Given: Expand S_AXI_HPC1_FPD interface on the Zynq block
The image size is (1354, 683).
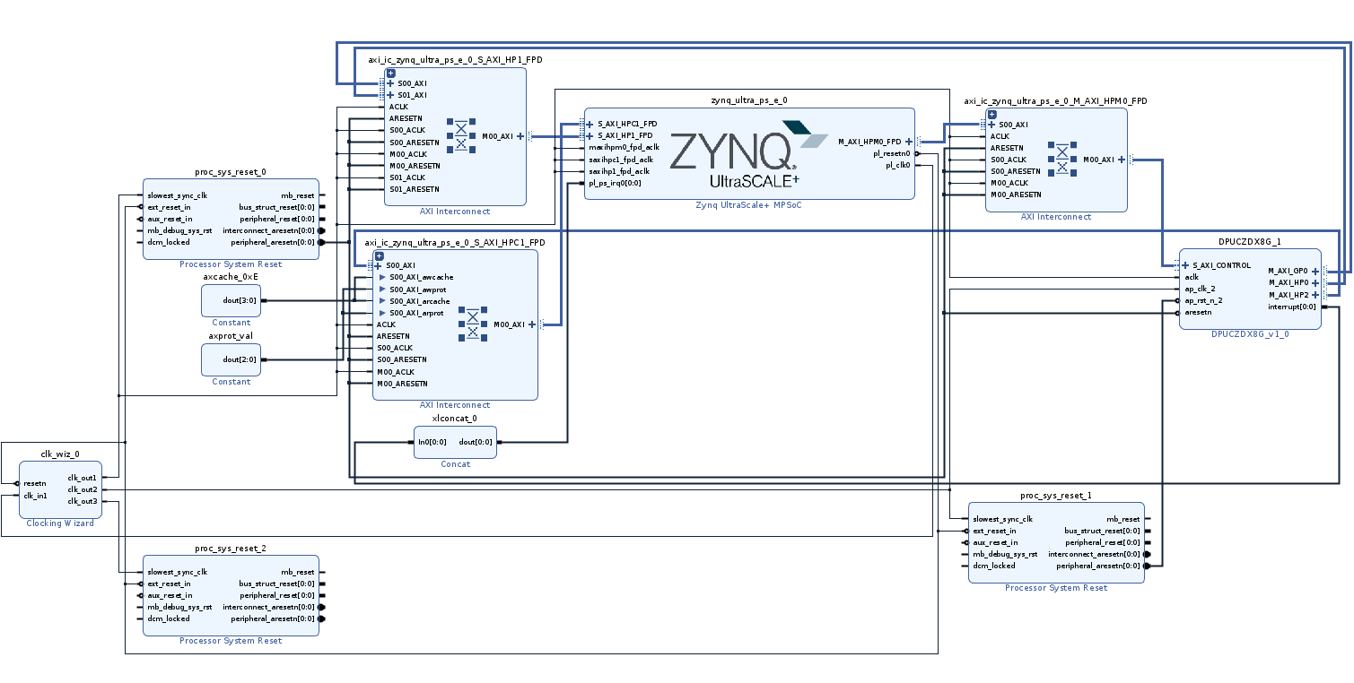Looking at the screenshot, I should [x=590, y=124].
